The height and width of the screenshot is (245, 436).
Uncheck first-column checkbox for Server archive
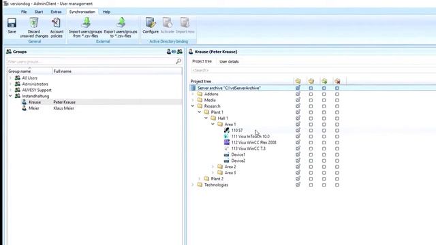coord(298,88)
